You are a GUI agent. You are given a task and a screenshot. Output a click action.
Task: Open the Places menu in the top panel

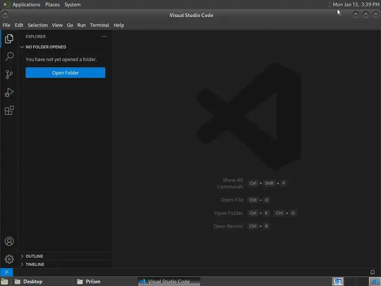[52, 4]
